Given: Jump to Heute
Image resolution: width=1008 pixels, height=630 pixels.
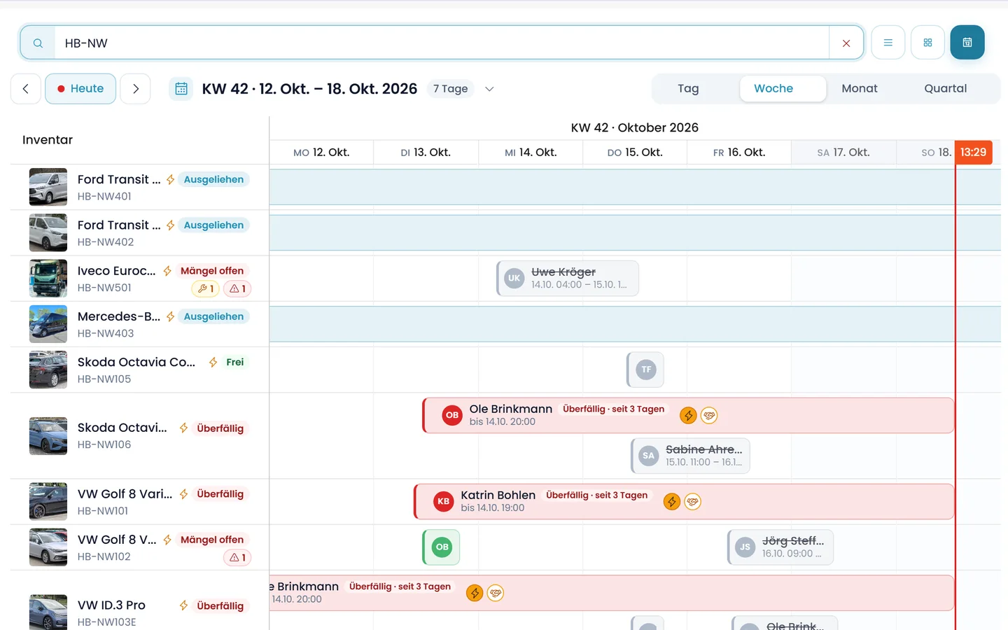Looking at the screenshot, I should tap(80, 89).
